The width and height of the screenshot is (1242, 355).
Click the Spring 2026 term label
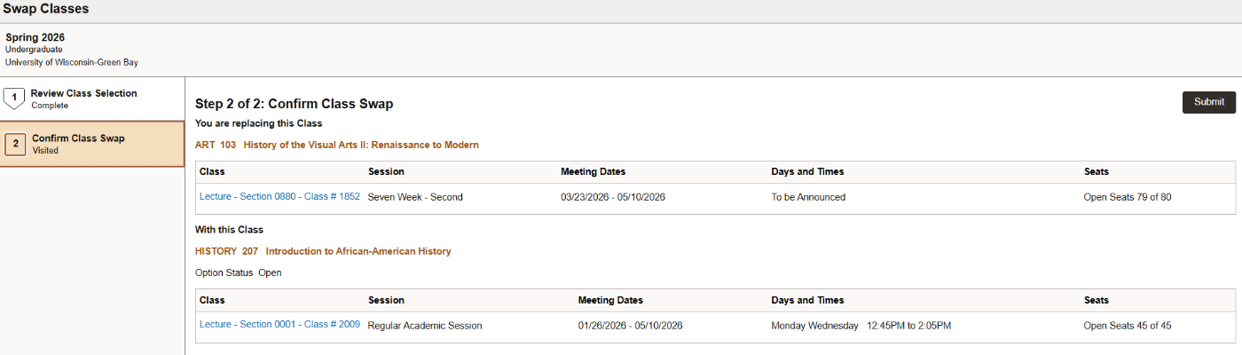pyautogui.click(x=35, y=37)
